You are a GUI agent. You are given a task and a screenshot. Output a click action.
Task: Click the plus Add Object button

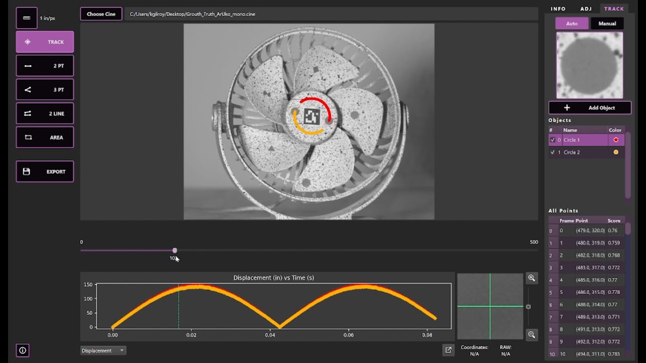(590, 107)
